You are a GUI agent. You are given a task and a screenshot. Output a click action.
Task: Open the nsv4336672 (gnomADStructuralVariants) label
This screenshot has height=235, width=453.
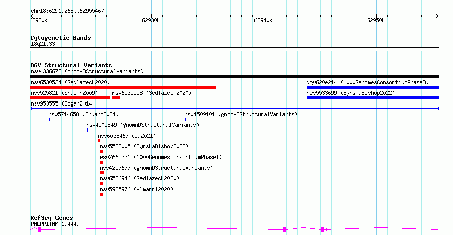point(87,71)
